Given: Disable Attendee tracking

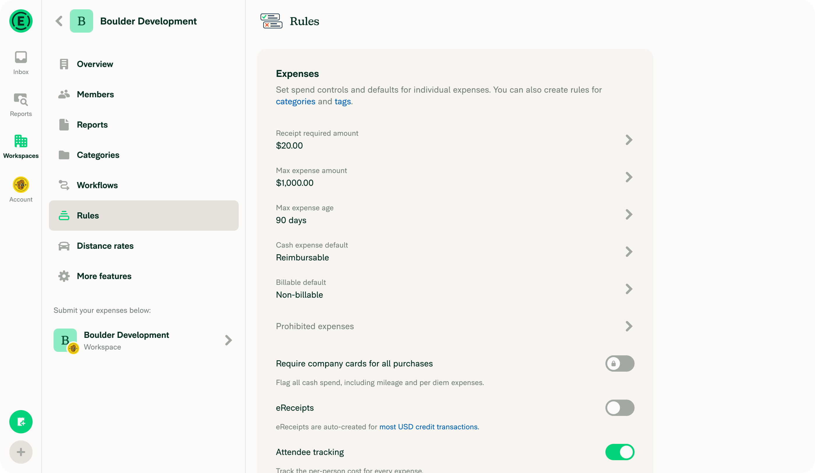Looking at the screenshot, I should [620, 452].
